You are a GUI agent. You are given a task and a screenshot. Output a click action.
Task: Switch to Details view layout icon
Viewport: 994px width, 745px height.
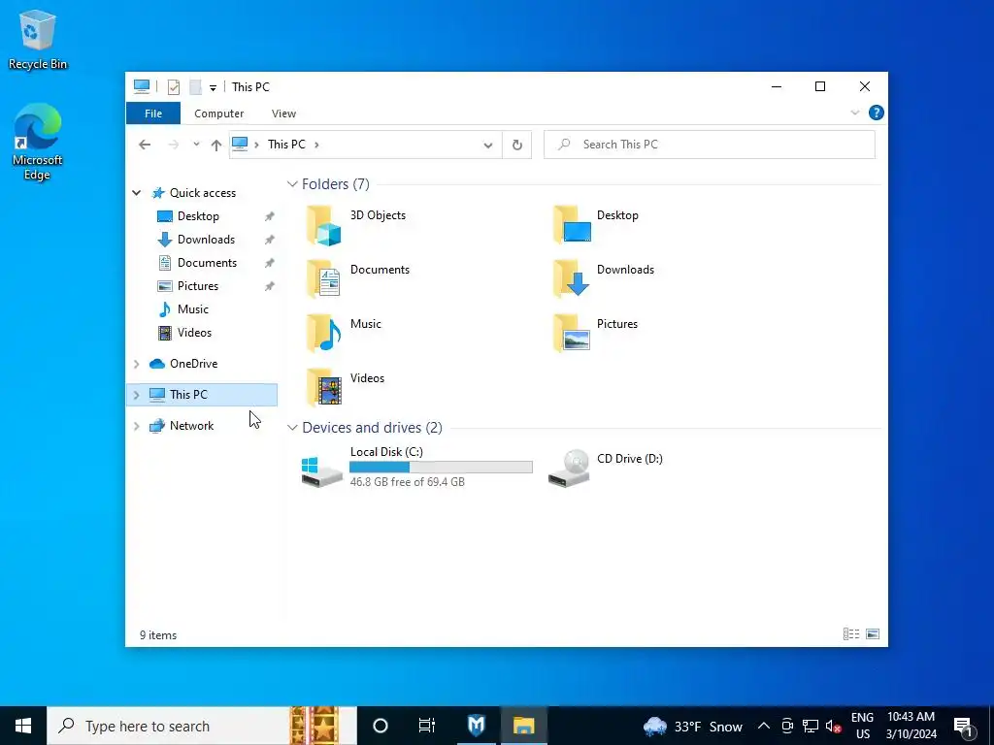click(851, 634)
